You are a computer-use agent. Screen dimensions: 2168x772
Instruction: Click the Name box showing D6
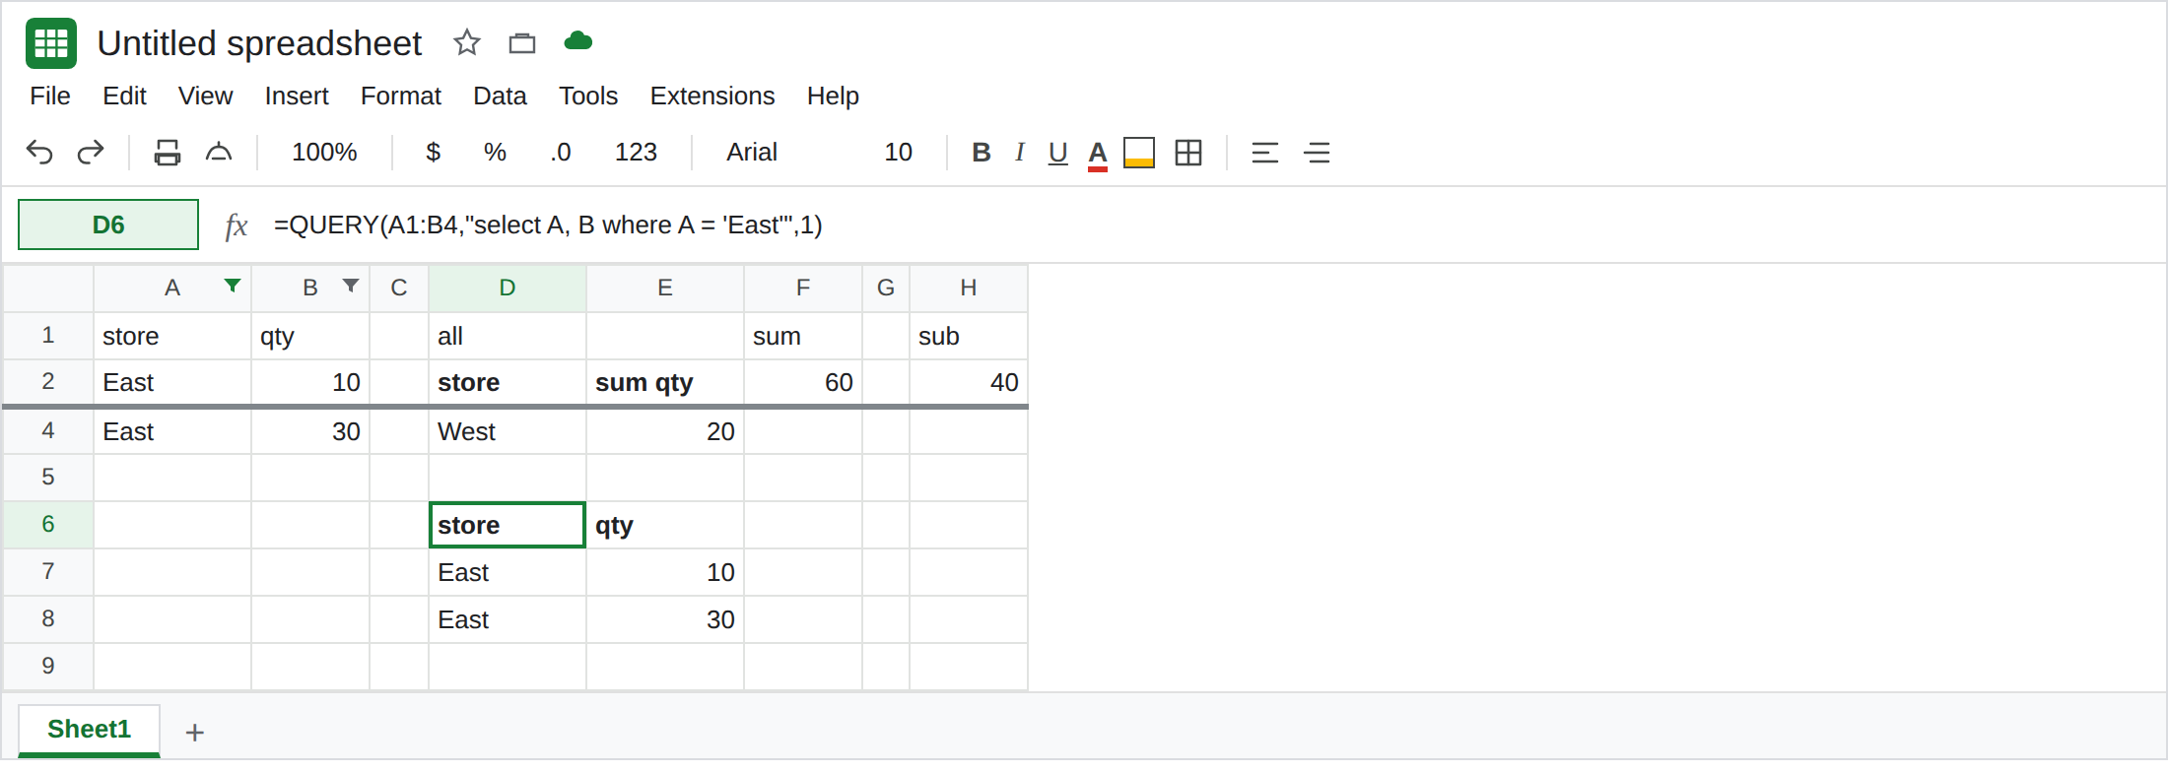108,225
